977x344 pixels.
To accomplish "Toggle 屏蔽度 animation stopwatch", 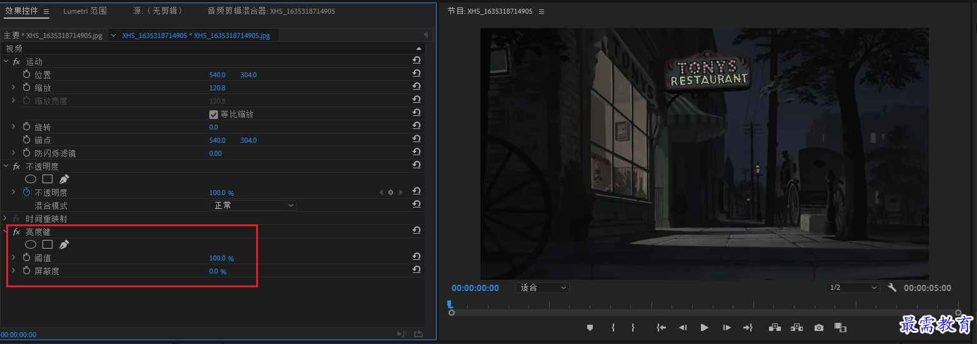I will (26, 270).
